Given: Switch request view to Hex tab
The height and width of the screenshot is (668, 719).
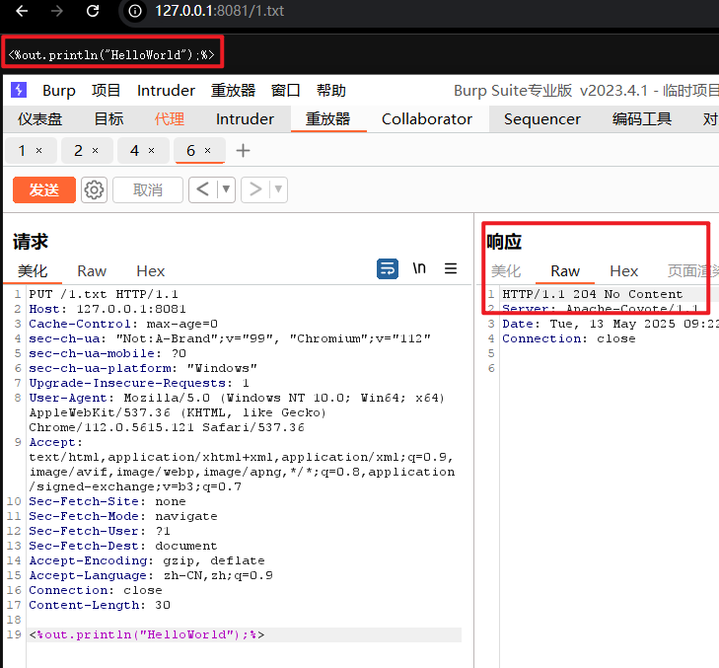Looking at the screenshot, I should pos(151,270).
